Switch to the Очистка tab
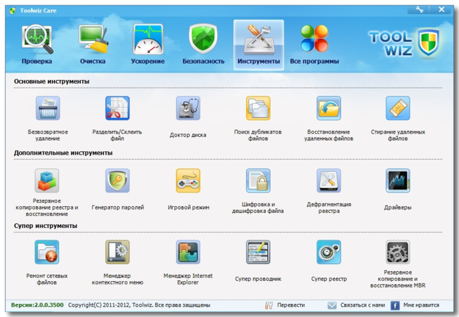Image resolution: width=459 pixels, height=317 pixels. tap(93, 45)
